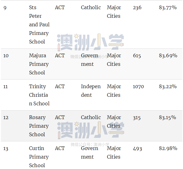Click the 83.69% score value

(168, 55)
